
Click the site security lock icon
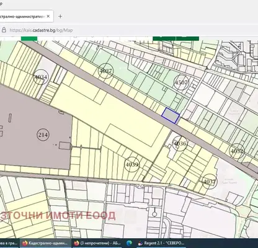tap(4, 30)
